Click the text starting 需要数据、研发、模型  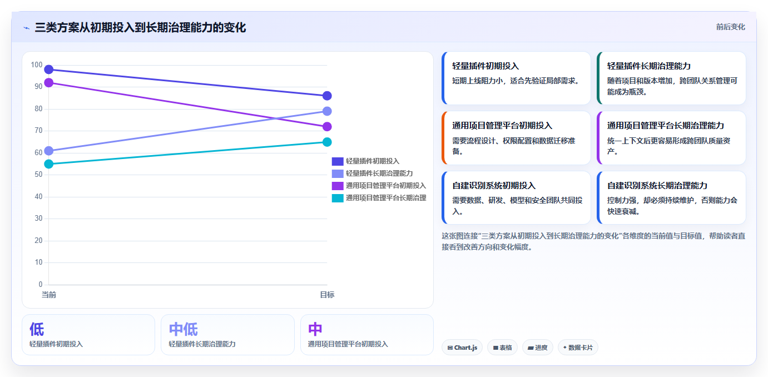517,206
